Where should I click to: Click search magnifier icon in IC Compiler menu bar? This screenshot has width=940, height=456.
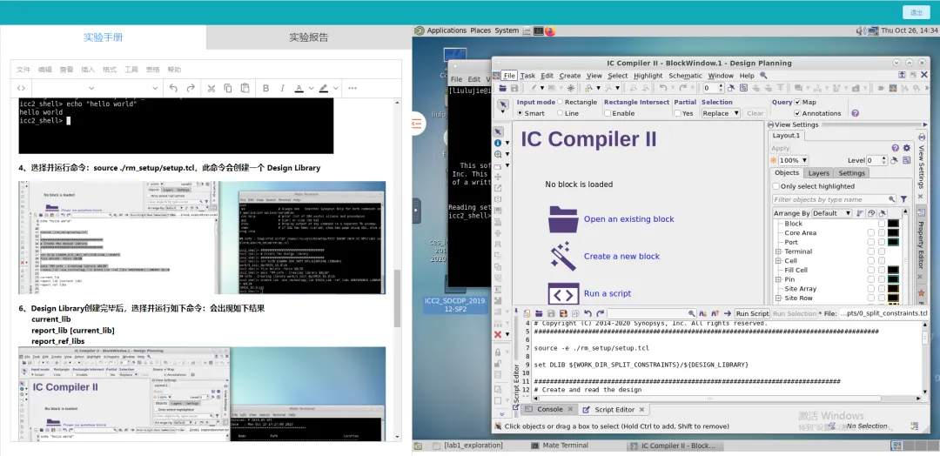coord(763,76)
